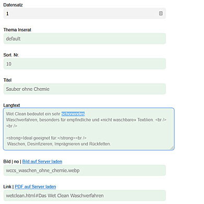Click the highlighted word schonendes

pyautogui.click(x=73, y=114)
